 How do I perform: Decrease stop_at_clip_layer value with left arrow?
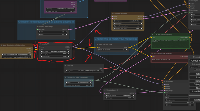(99, 50)
